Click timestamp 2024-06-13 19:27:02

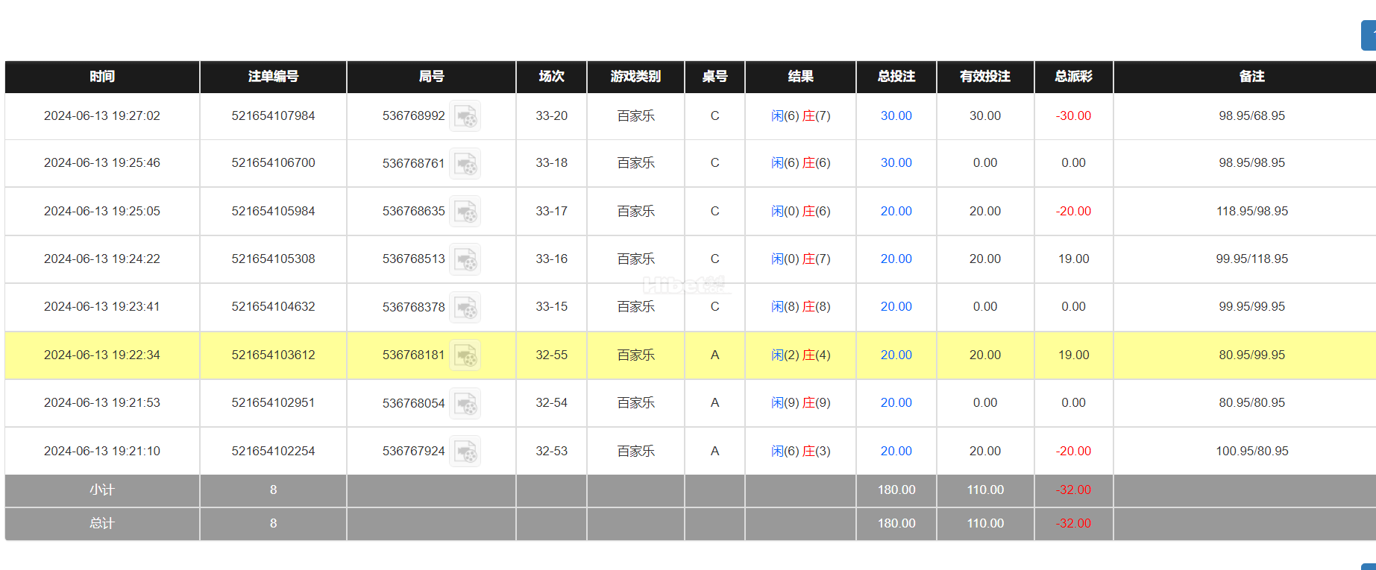(x=102, y=115)
